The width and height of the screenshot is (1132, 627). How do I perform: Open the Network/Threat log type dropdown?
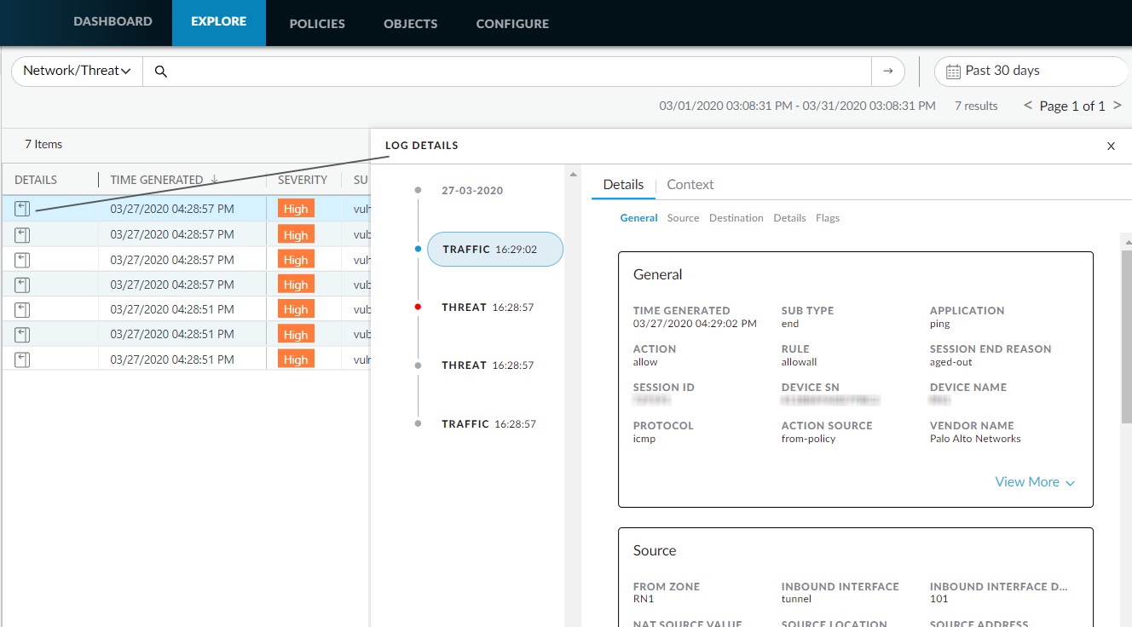[x=77, y=72]
